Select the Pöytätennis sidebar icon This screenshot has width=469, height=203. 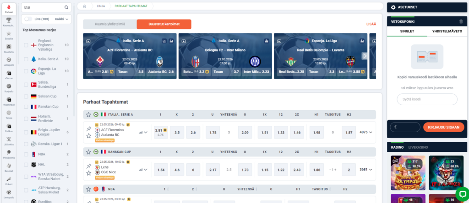9,153
